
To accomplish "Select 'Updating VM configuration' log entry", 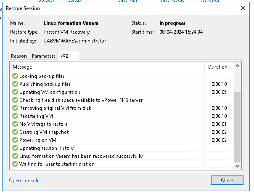I will click(50, 92).
